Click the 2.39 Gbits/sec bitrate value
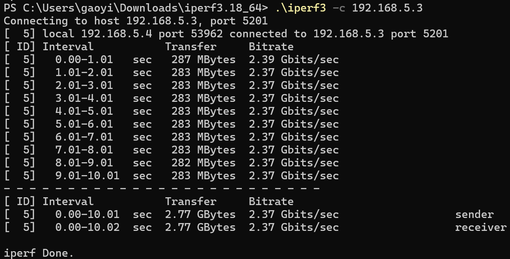 tap(293, 59)
